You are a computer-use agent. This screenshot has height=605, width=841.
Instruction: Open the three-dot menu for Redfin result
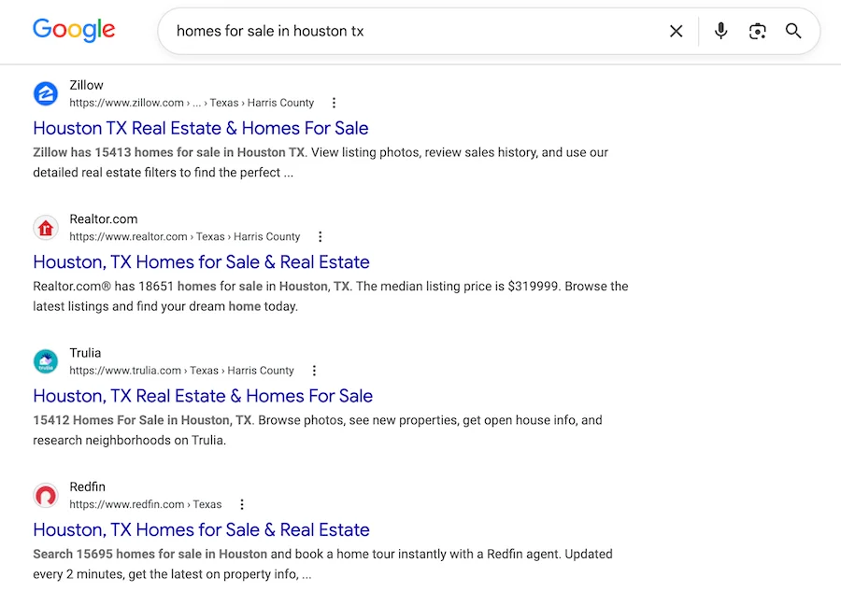point(242,504)
